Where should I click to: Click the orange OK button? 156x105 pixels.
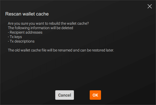pyautogui.click(x=95, y=95)
